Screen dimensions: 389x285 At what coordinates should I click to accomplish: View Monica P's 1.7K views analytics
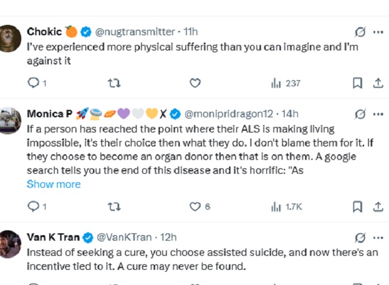point(286,207)
